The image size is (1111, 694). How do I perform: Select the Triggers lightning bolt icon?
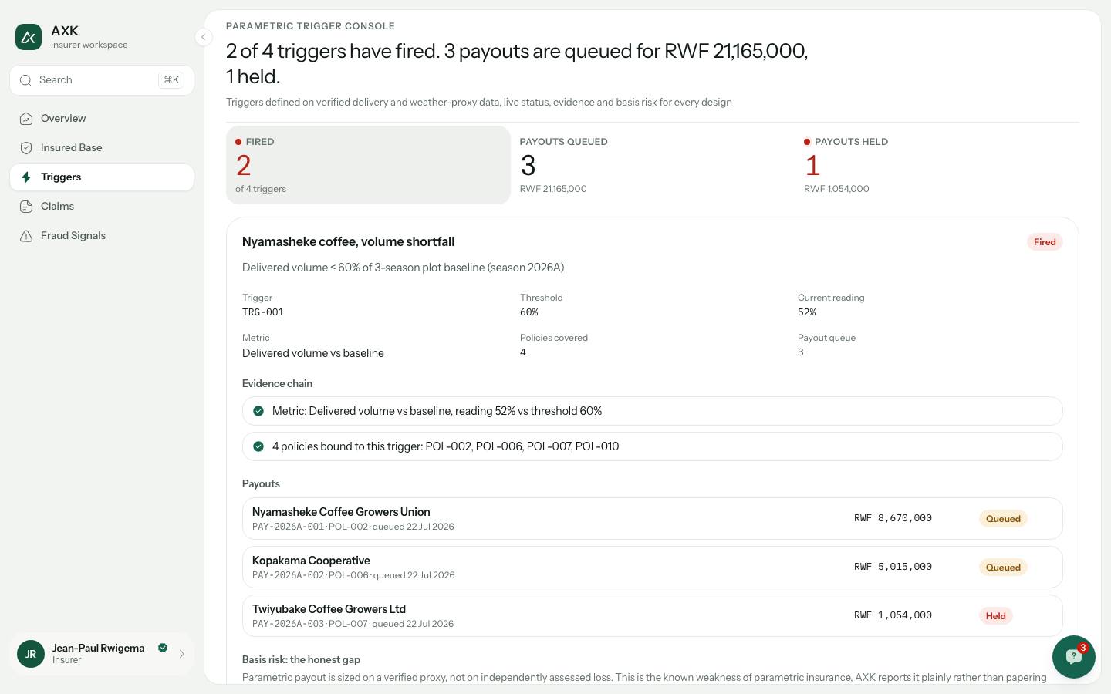coord(26,177)
